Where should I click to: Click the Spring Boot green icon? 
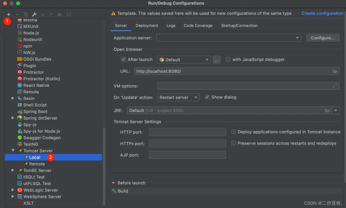pos(20,112)
